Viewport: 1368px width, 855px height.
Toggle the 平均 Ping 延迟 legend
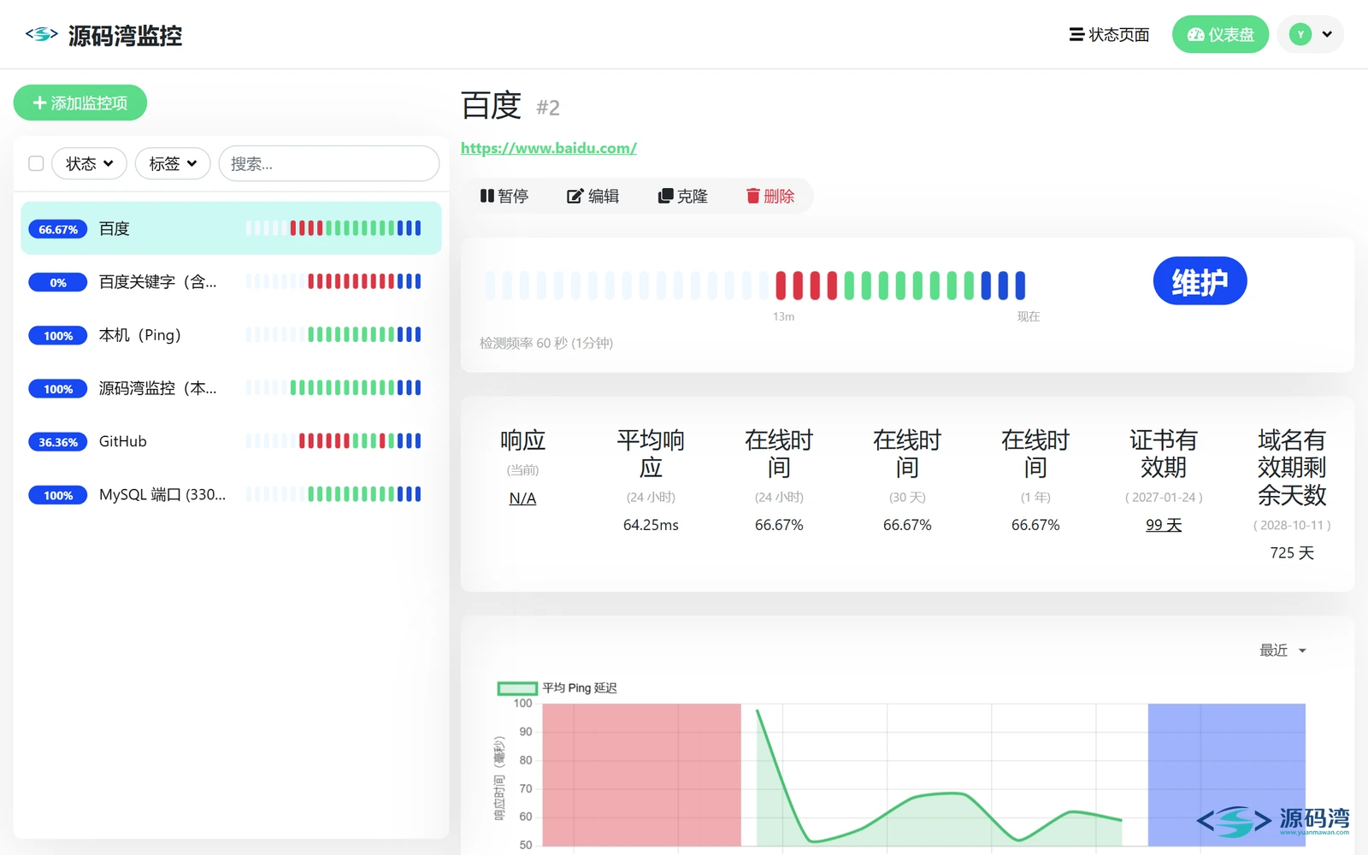(557, 688)
